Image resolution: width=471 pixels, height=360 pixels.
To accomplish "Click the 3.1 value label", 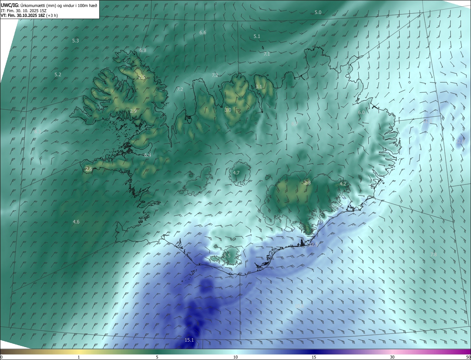I will click(259, 87).
